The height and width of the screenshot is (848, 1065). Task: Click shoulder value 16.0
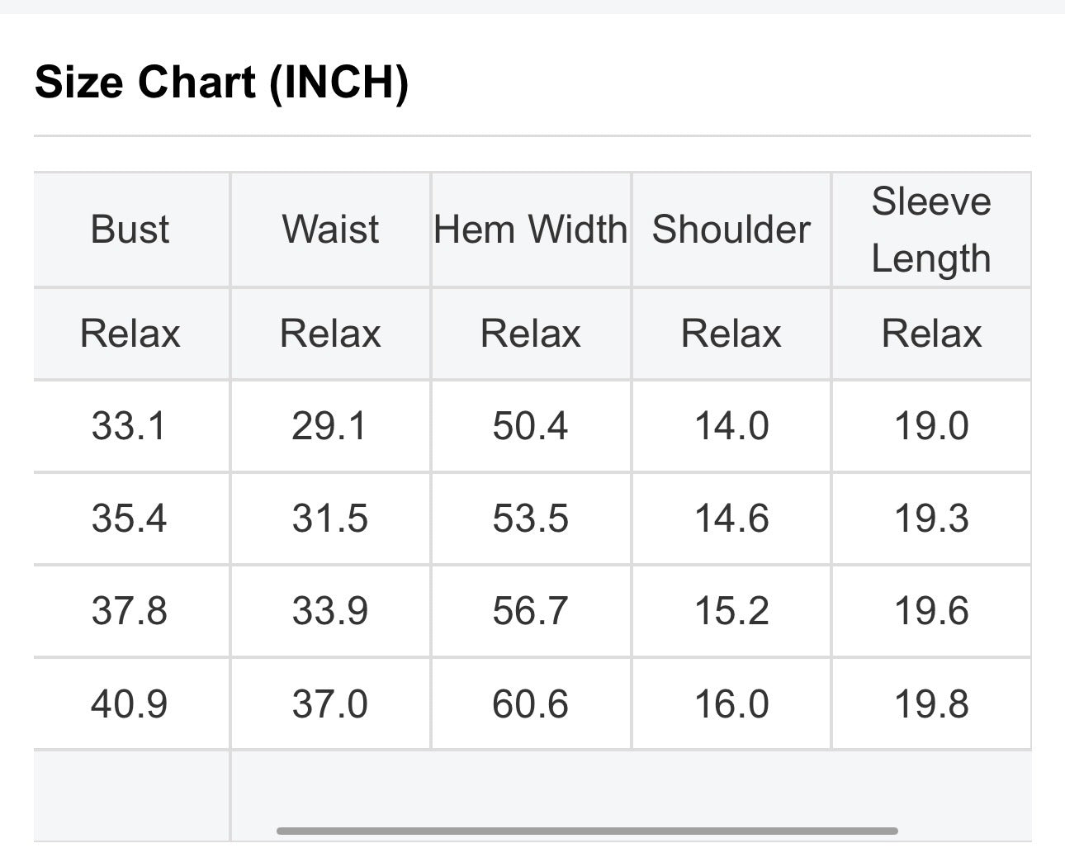click(731, 704)
